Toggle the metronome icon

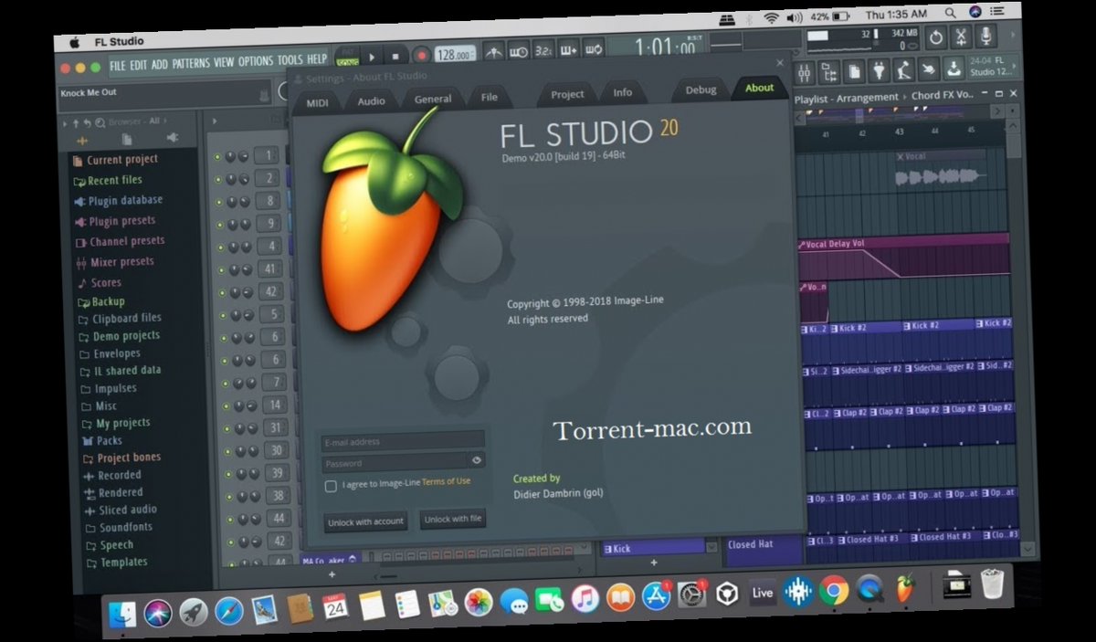coord(494,51)
